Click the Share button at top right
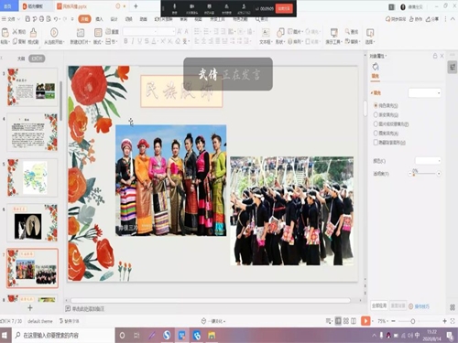 click(x=432, y=19)
